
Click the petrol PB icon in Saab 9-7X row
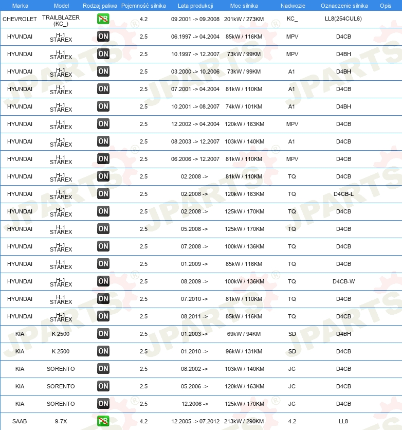pos(103,421)
